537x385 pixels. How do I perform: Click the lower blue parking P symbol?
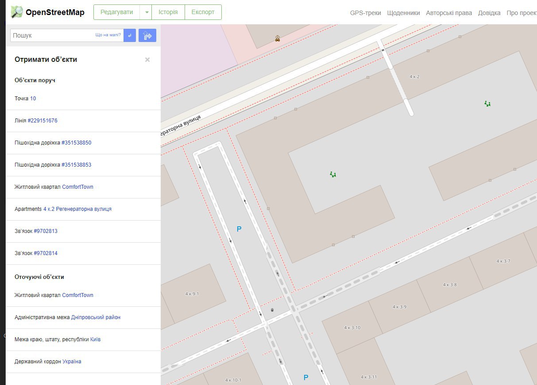click(x=305, y=377)
